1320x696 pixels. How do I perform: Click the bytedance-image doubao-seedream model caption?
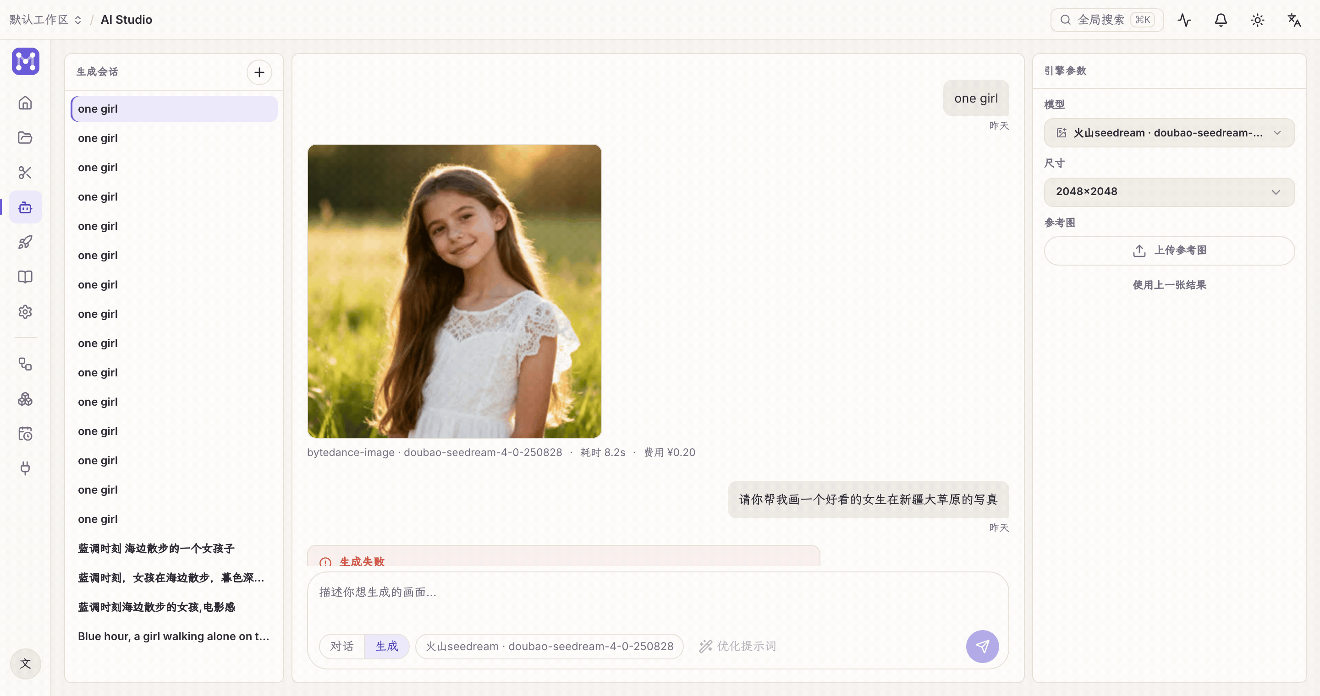pos(434,452)
